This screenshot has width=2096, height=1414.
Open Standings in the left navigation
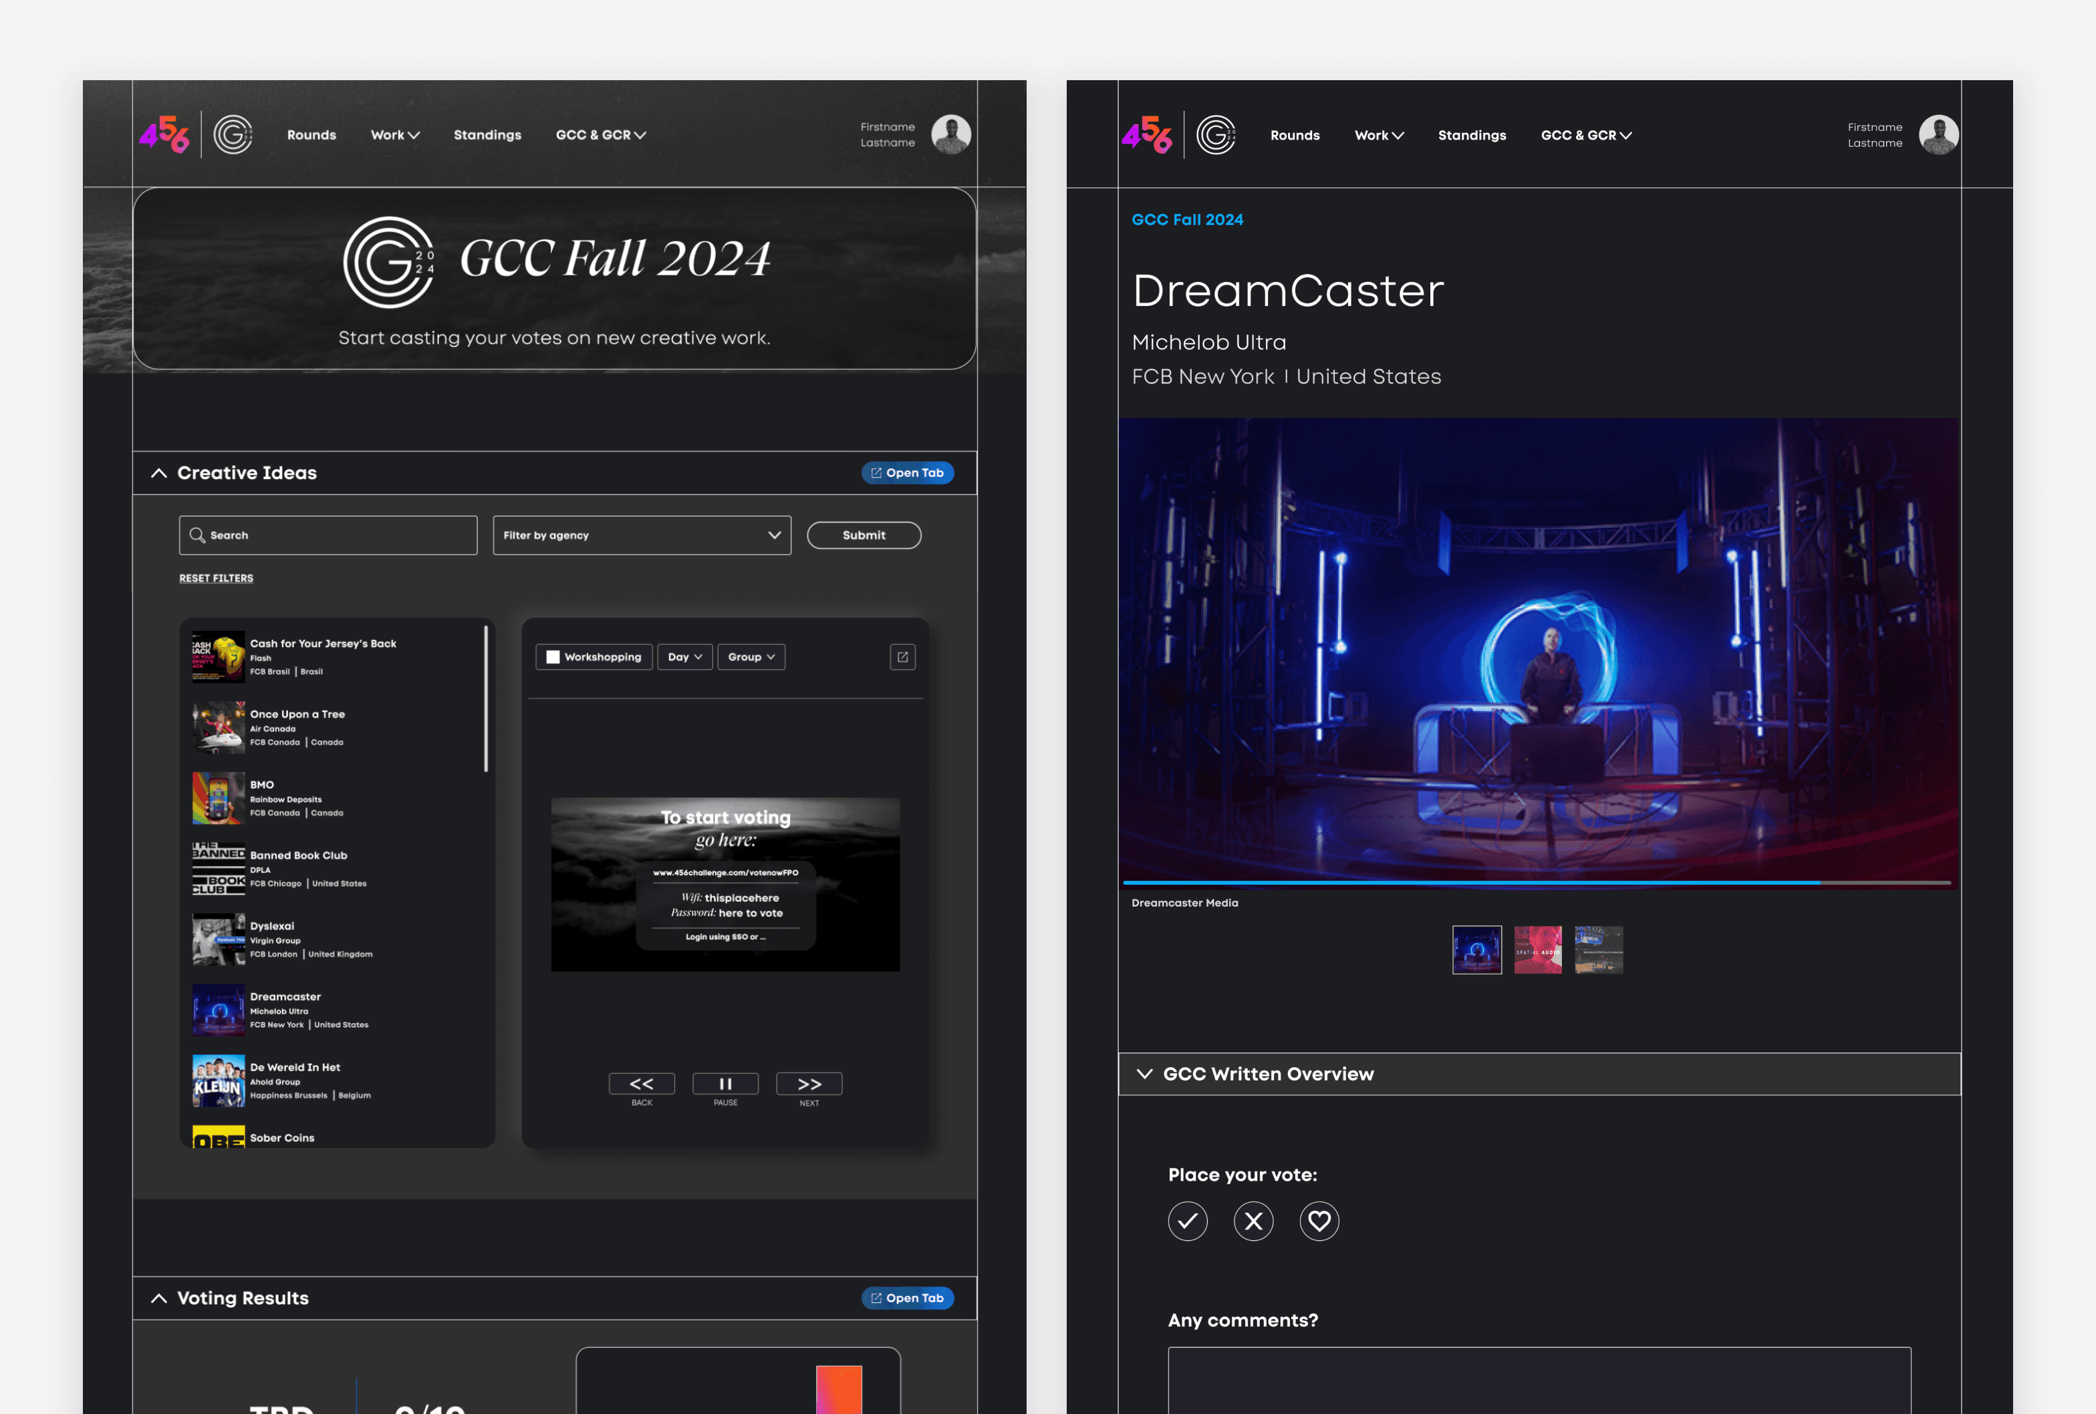pyautogui.click(x=487, y=134)
